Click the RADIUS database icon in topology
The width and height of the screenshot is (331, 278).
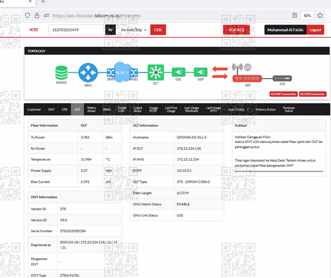pos(62,73)
